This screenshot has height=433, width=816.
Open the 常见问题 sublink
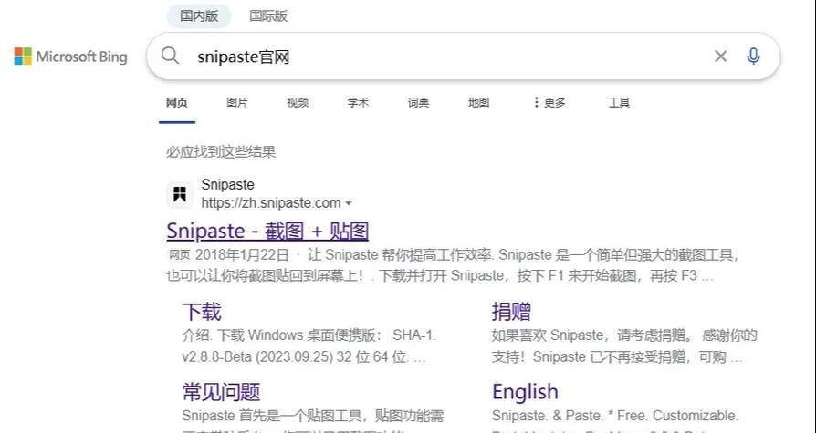pyautogui.click(x=221, y=392)
